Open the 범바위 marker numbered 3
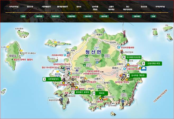Viewport: 174px width, 119px height. pos(100,93)
